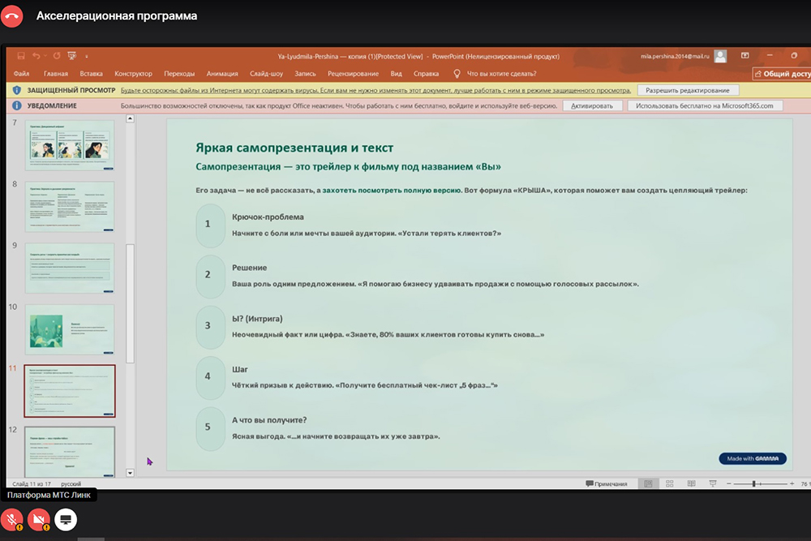Click the Save icon in quick access toolbar
The image size is (811, 541).
click(x=21, y=56)
